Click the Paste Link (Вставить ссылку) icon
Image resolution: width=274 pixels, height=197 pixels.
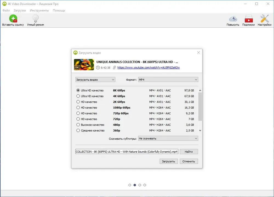(13, 19)
